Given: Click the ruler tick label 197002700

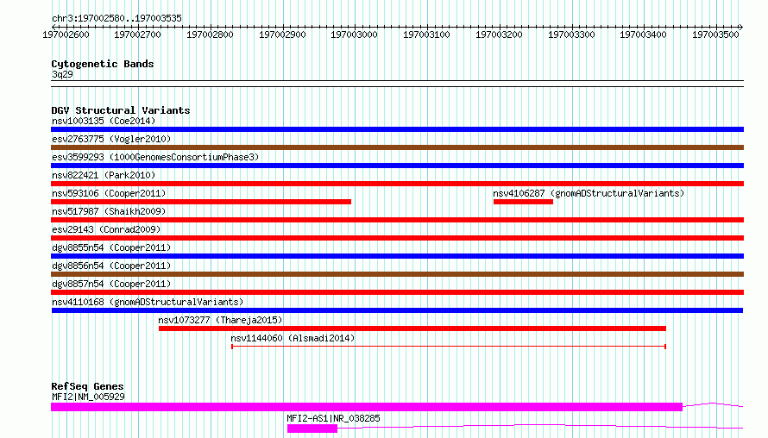Looking at the screenshot, I should [x=137, y=34].
